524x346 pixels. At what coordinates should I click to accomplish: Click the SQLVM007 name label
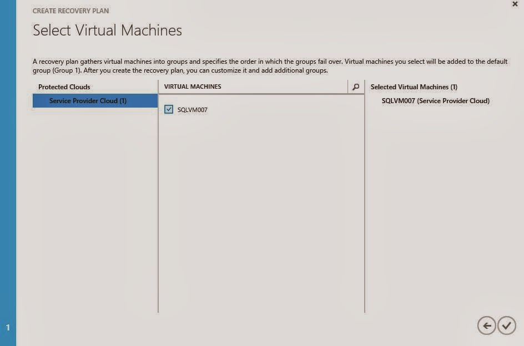[x=192, y=110]
